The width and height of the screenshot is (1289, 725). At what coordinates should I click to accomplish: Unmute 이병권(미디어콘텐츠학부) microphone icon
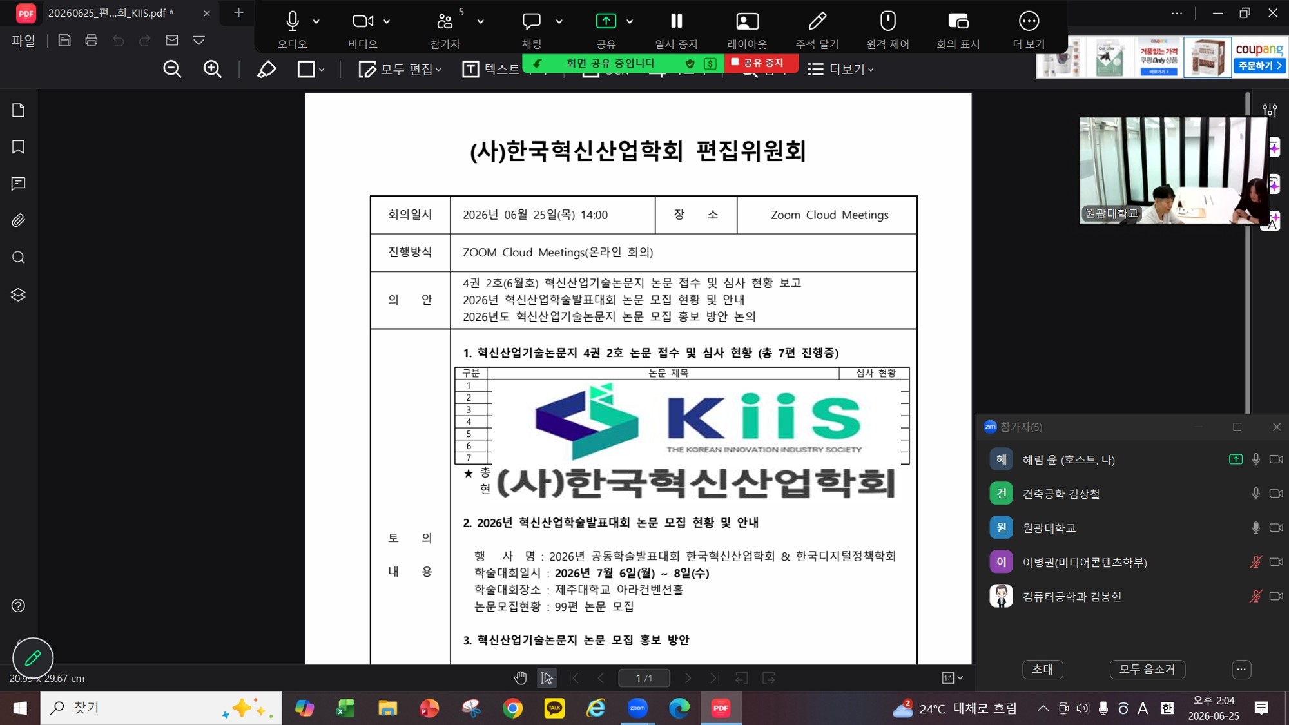1255,562
